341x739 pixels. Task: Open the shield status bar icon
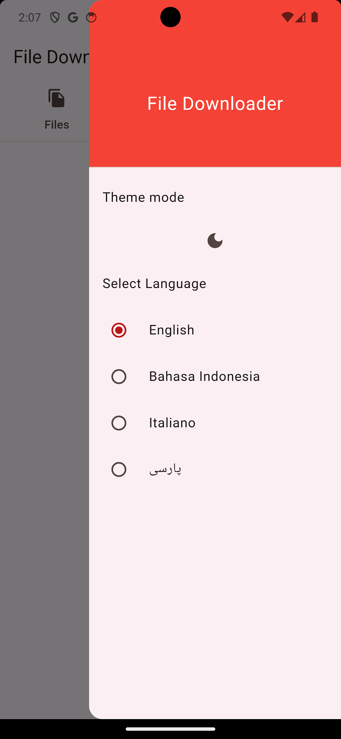click(55, 17)
